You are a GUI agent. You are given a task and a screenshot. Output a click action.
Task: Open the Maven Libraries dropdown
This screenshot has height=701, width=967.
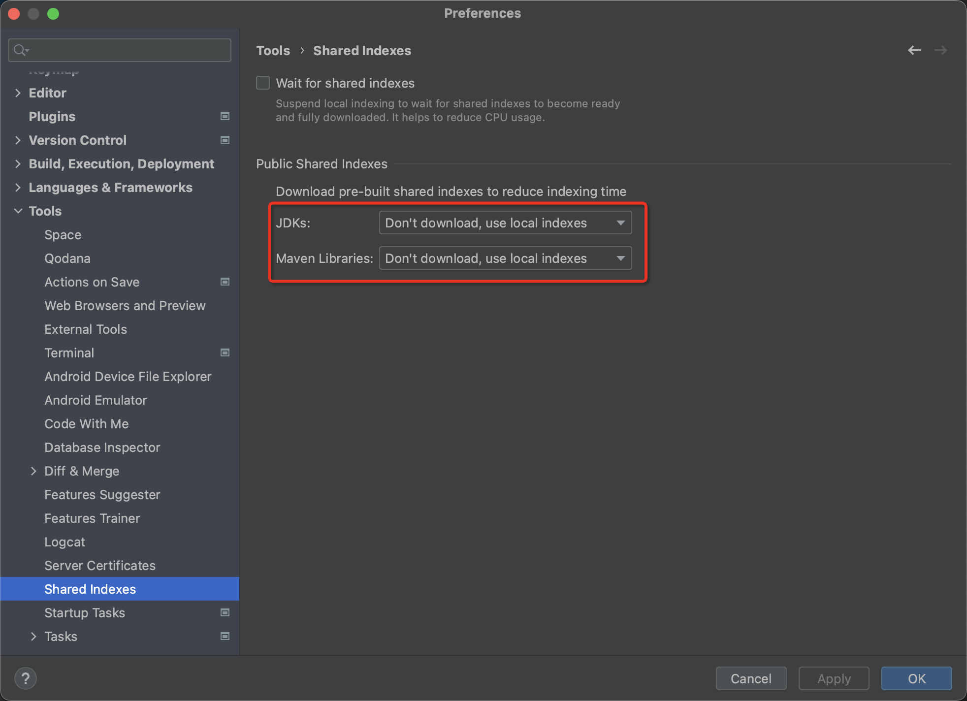coord(505,258)
